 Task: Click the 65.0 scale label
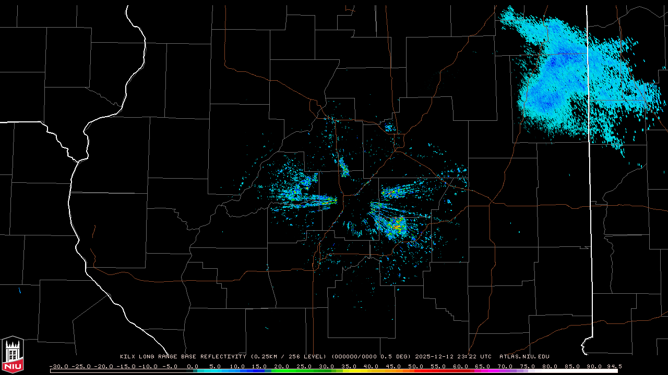(x=484, y=366)
